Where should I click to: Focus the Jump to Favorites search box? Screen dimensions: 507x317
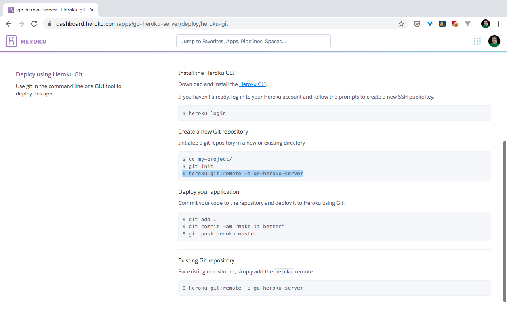point(253,41)
